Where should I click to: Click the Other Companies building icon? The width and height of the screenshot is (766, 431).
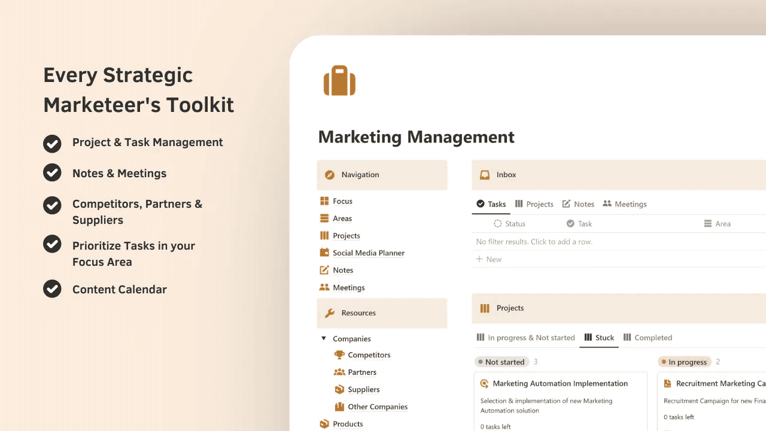pyautogui.click(x=339, y=406)
